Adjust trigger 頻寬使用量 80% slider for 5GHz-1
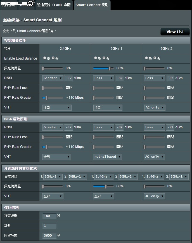Screen dimensions: 192x243 click(103, 68)
